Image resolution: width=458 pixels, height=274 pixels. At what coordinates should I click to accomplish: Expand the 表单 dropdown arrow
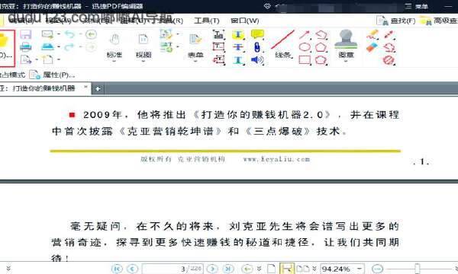195,61
